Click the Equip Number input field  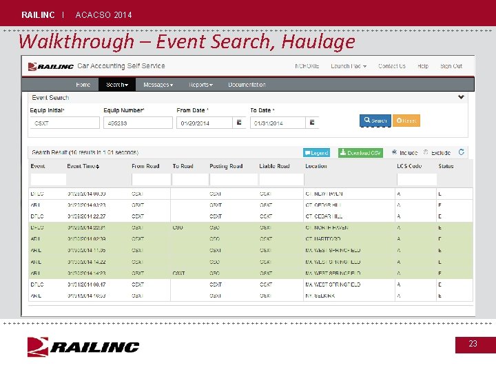(138, 123)
